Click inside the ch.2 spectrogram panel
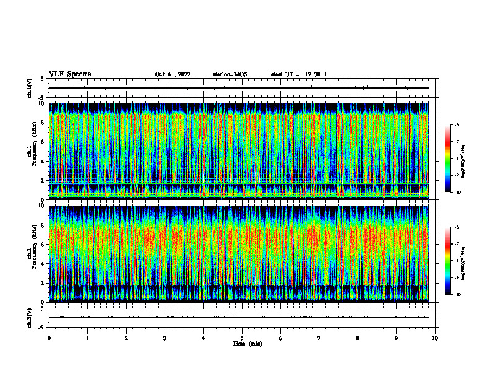 pyautogui.click(x=238, y=254)
